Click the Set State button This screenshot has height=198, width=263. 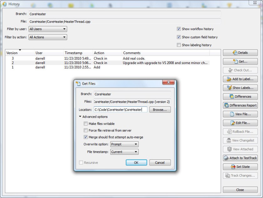(x=240, y=167)
